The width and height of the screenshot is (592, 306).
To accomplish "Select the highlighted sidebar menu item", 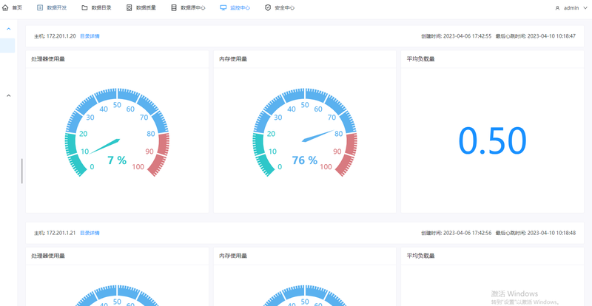I will click(x=7, y=45).
